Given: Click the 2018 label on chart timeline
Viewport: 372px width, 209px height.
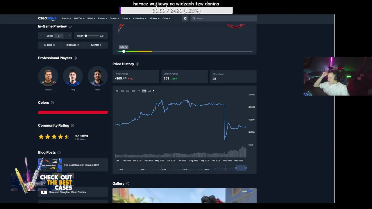Looking at the screenshot, I should click(164, 170).
